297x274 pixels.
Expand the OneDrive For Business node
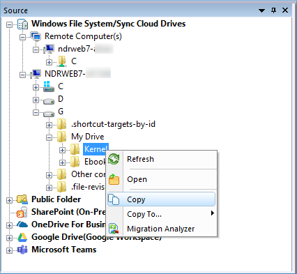click(x=9, y=225)
